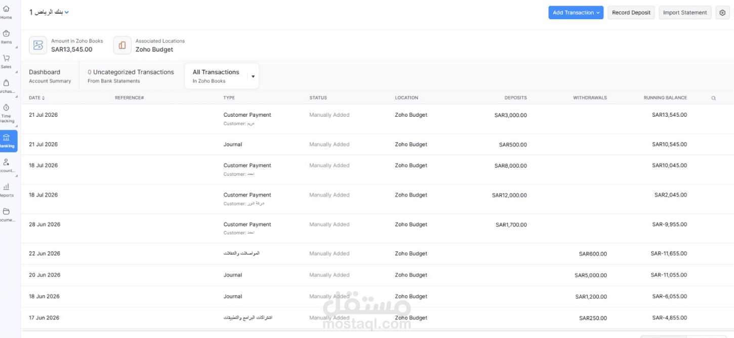Click the DEPOSITS column header
This screenshot has width=734, height=338.
tap(516, 98)
